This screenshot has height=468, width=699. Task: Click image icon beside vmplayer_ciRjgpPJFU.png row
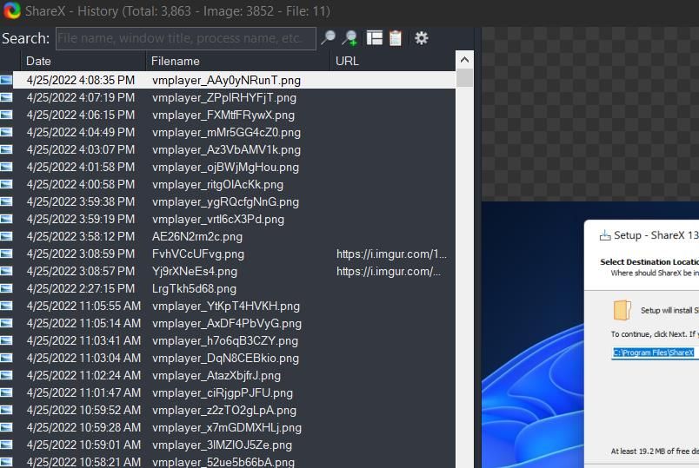pos(6,392)
